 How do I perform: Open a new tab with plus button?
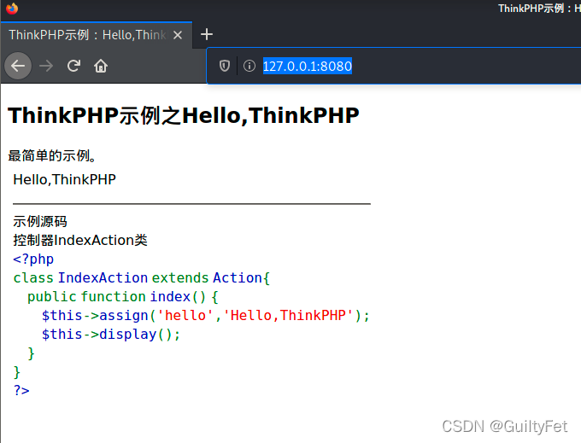[x=207, y=34]
